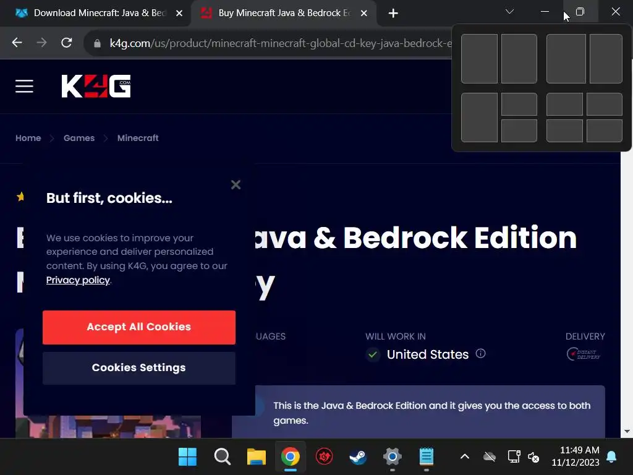Click the address bar URL
The height and width of the screenshot is (475, 633).
[280, 43]
